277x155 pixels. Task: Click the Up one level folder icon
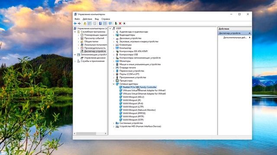pos(85,23)
